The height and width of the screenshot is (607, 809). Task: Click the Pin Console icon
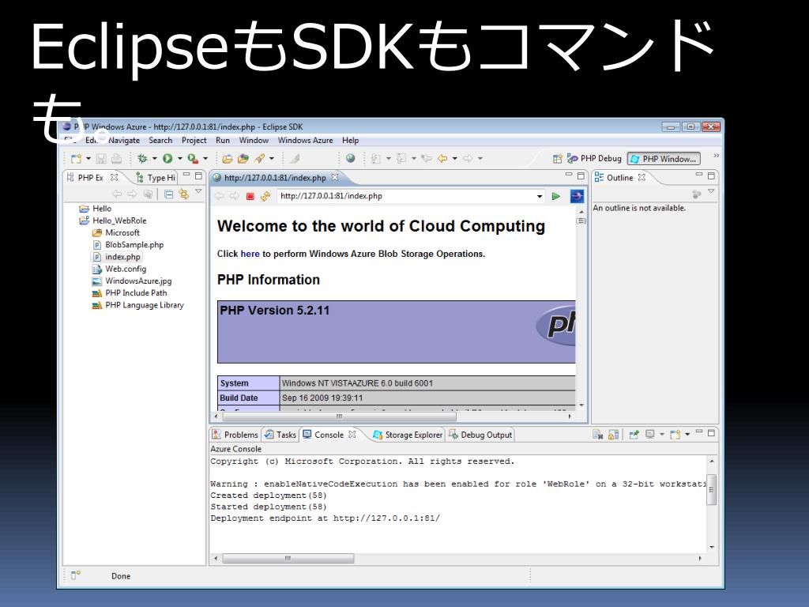pyautogui.click(x=634, y=435)
